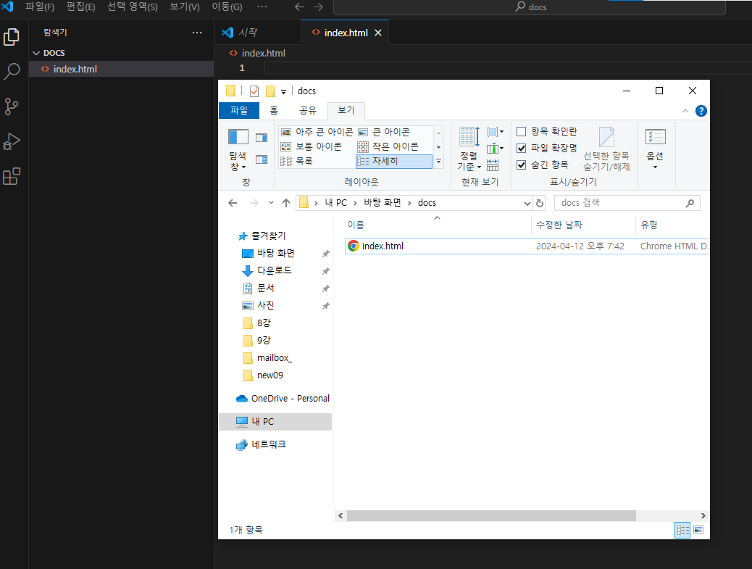This screenshot has width=752, height=569.
Task: Open Extensions activity icon in VS Code
Action: [12, 177]
